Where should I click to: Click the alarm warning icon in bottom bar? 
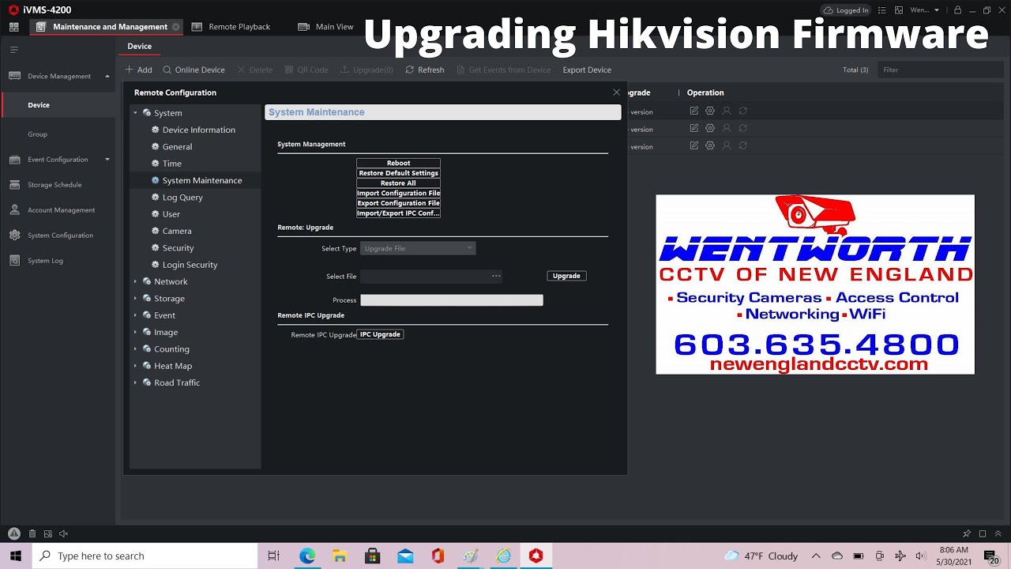click(13, 533)
